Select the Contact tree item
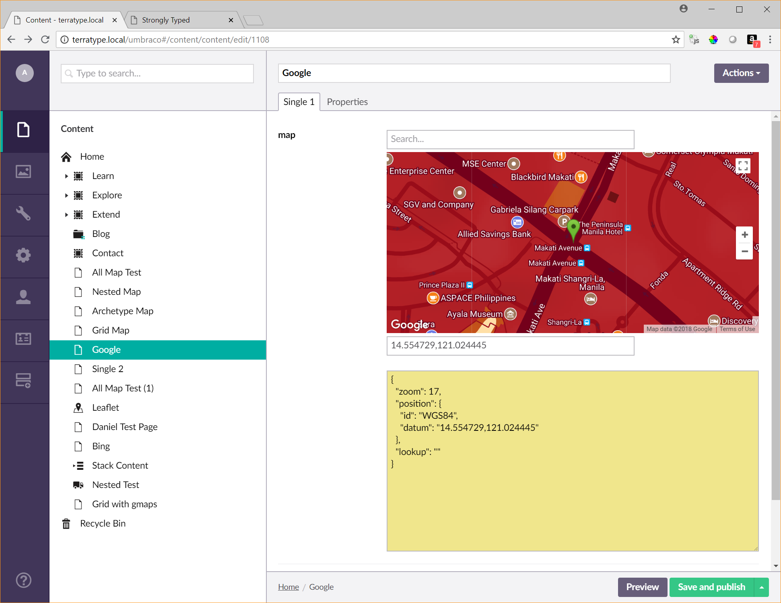781x603 pixels. (x=108, y=253)
